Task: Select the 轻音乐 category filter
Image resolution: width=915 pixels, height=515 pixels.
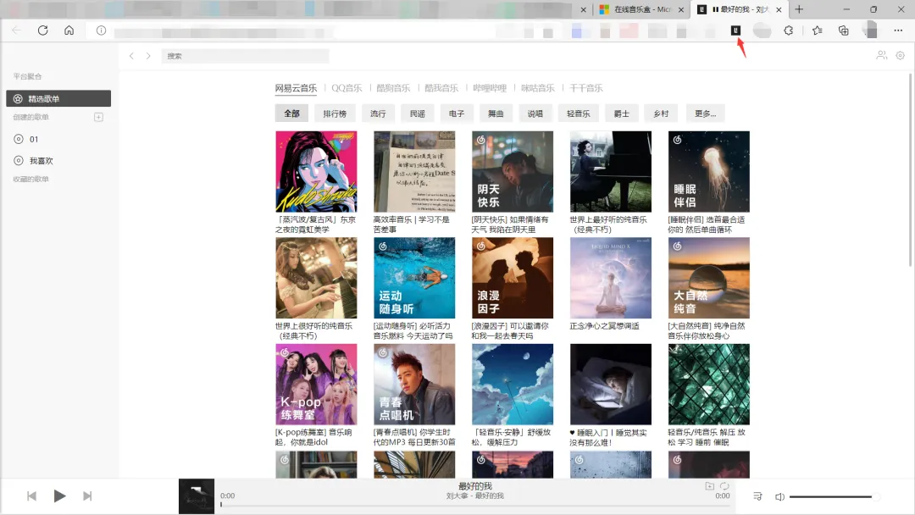Action: pyautogui.click(x=579, y=114)
